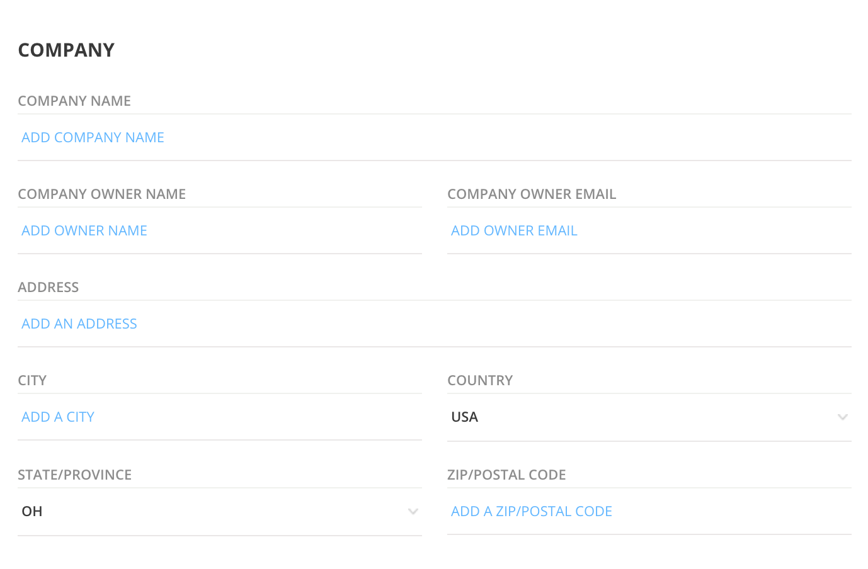Click the chevron next to OH
Viewport: 868px width, 569px height.
(413, 512)
